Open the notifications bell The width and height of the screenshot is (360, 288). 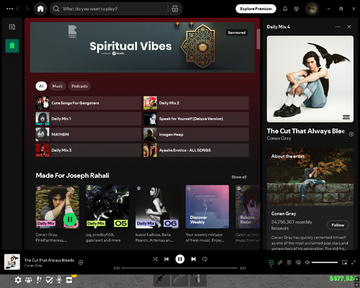pos(285,9)
